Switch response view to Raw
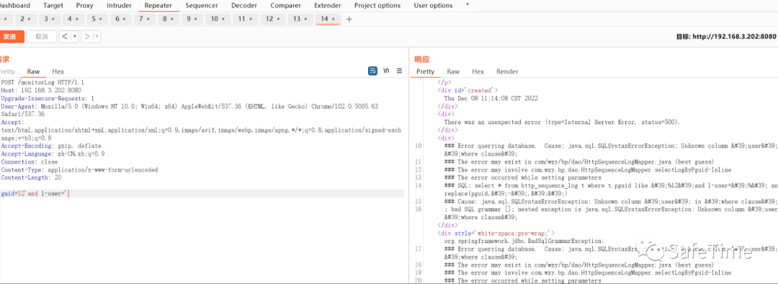The height and width of the screenshot is (284, 778). (x=453, y=71)
